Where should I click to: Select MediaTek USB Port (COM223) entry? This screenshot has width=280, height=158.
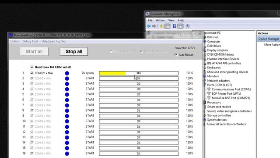click(x=231, y=98)
